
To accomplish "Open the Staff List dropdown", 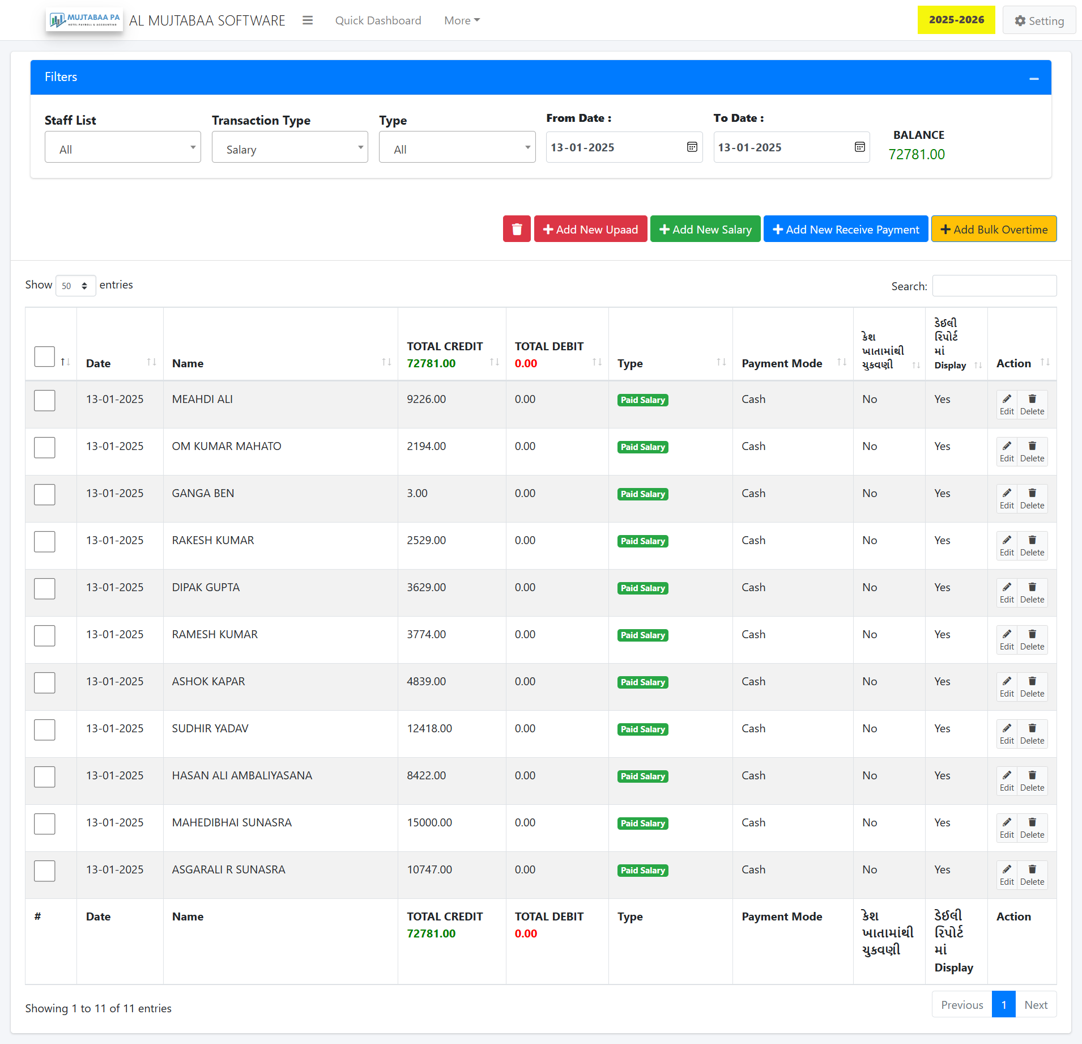I will click(122, 147).
